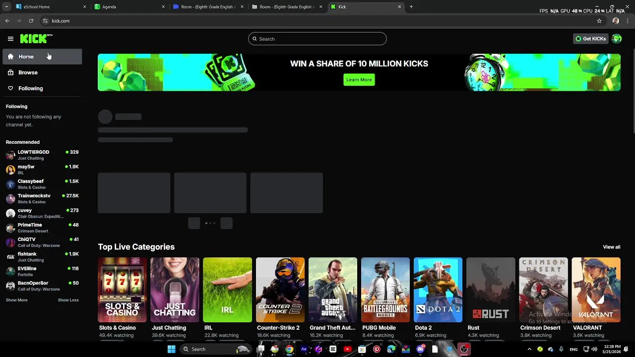The height and width of the screenshot is (357, 635).
Task: Open the VALORANT category thumbnail
Action: pyautogui.click(x=596, y=290)
